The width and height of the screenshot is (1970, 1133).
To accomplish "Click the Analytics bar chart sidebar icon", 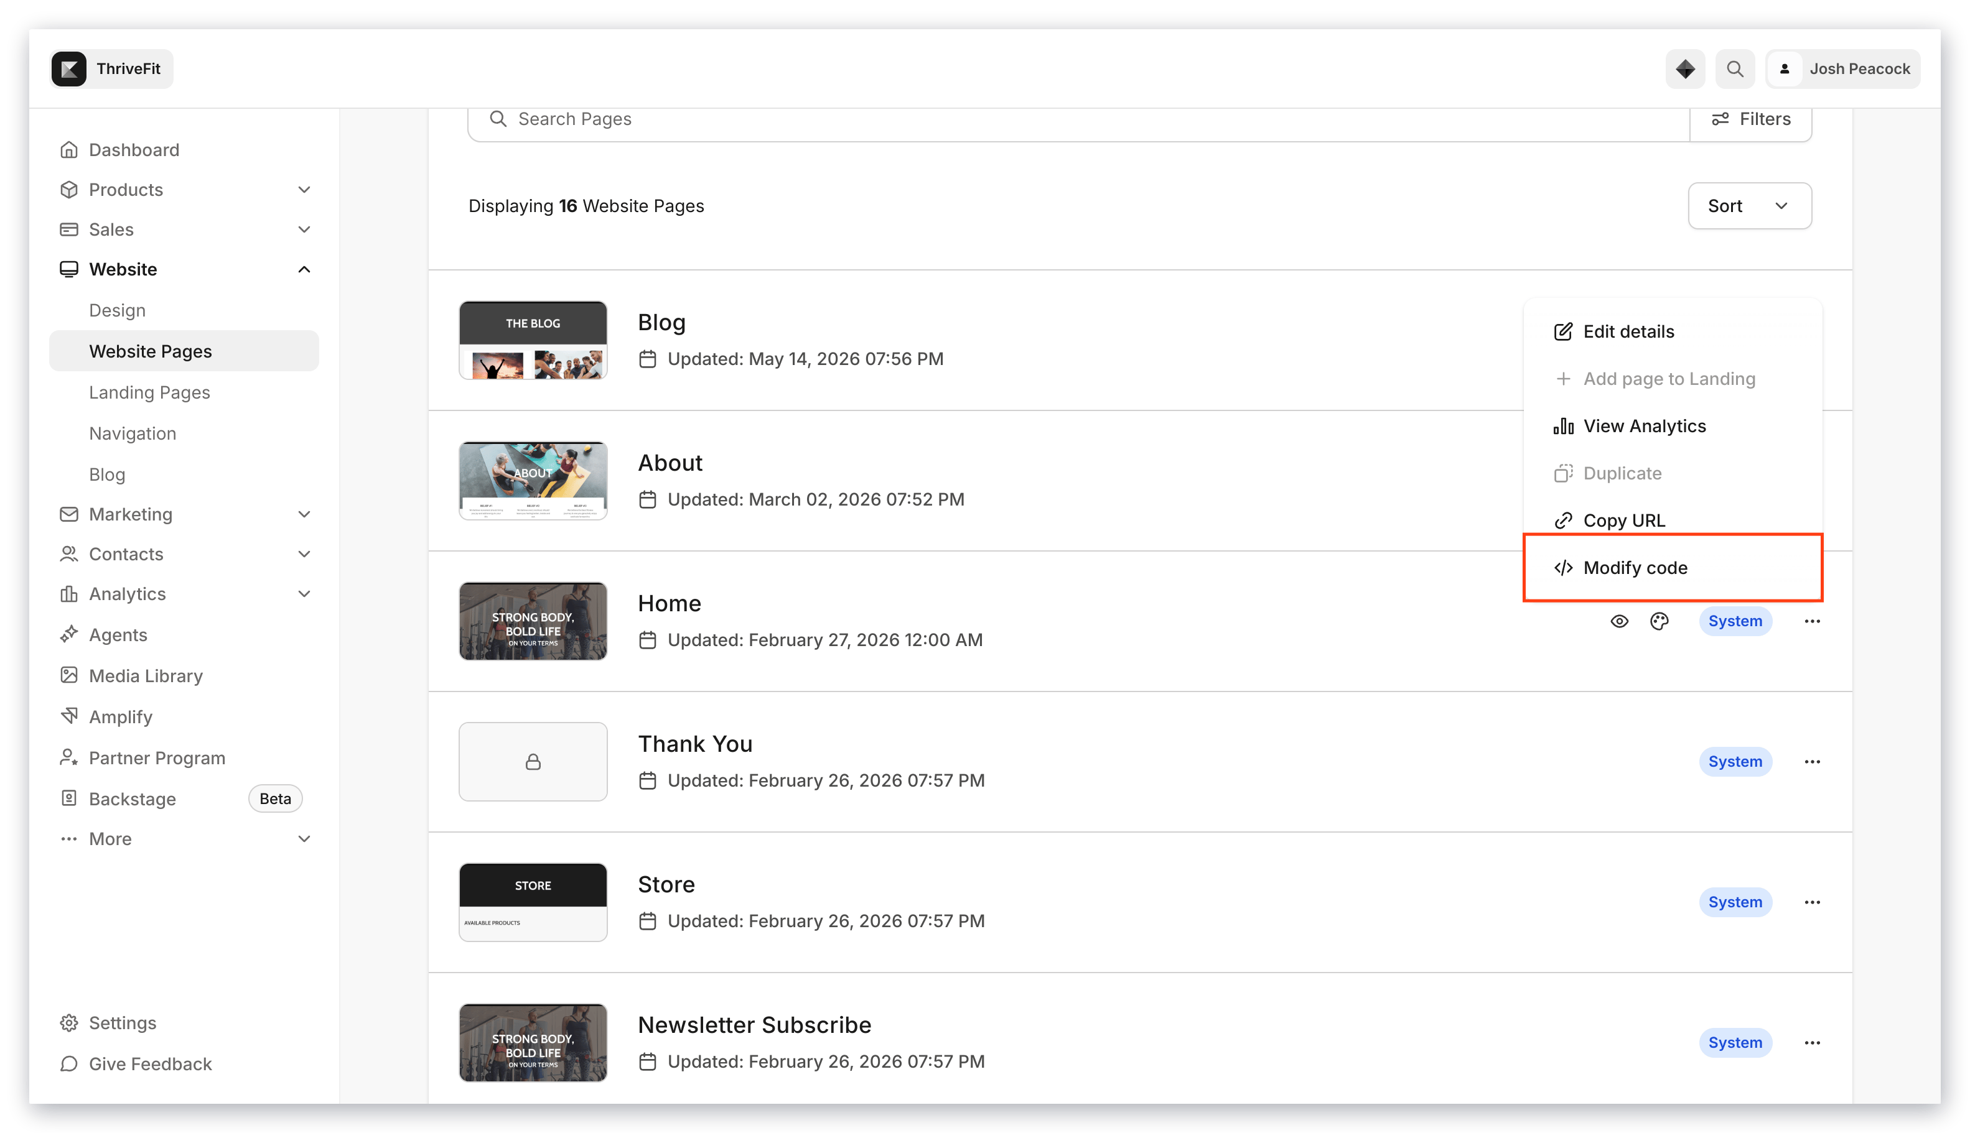I will pyautogui.click(x=68, y=593).
